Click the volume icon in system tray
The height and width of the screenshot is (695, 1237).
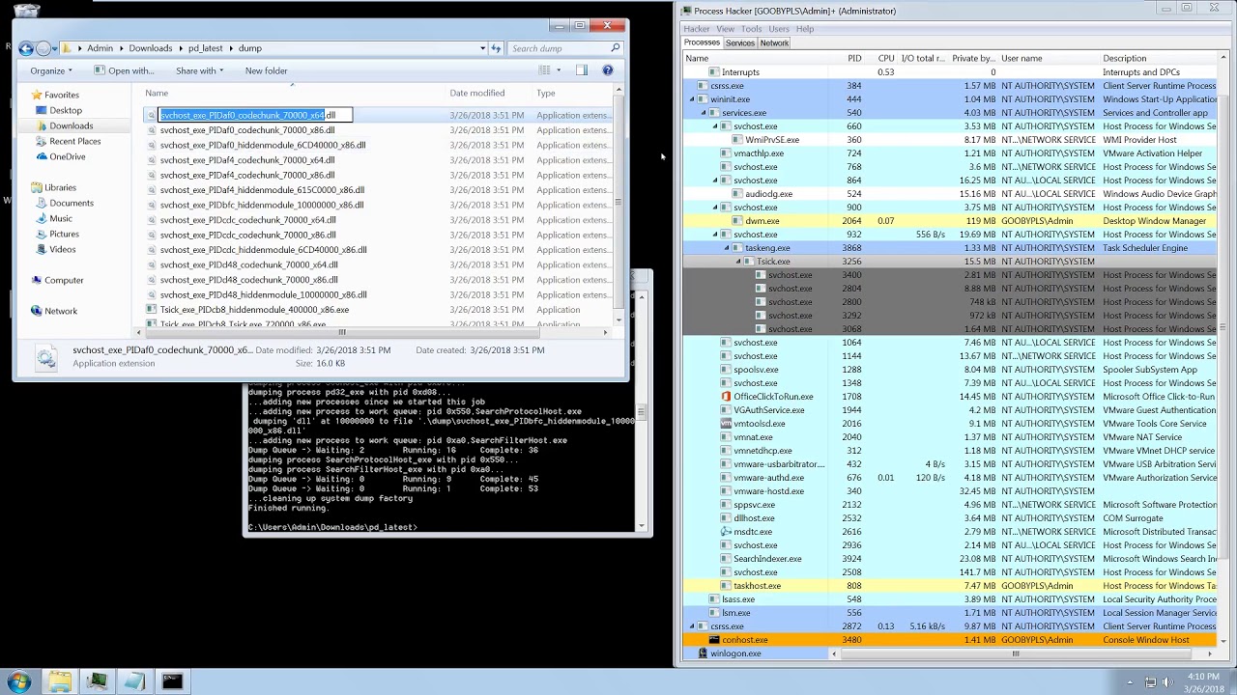(x=1168, y=682)
